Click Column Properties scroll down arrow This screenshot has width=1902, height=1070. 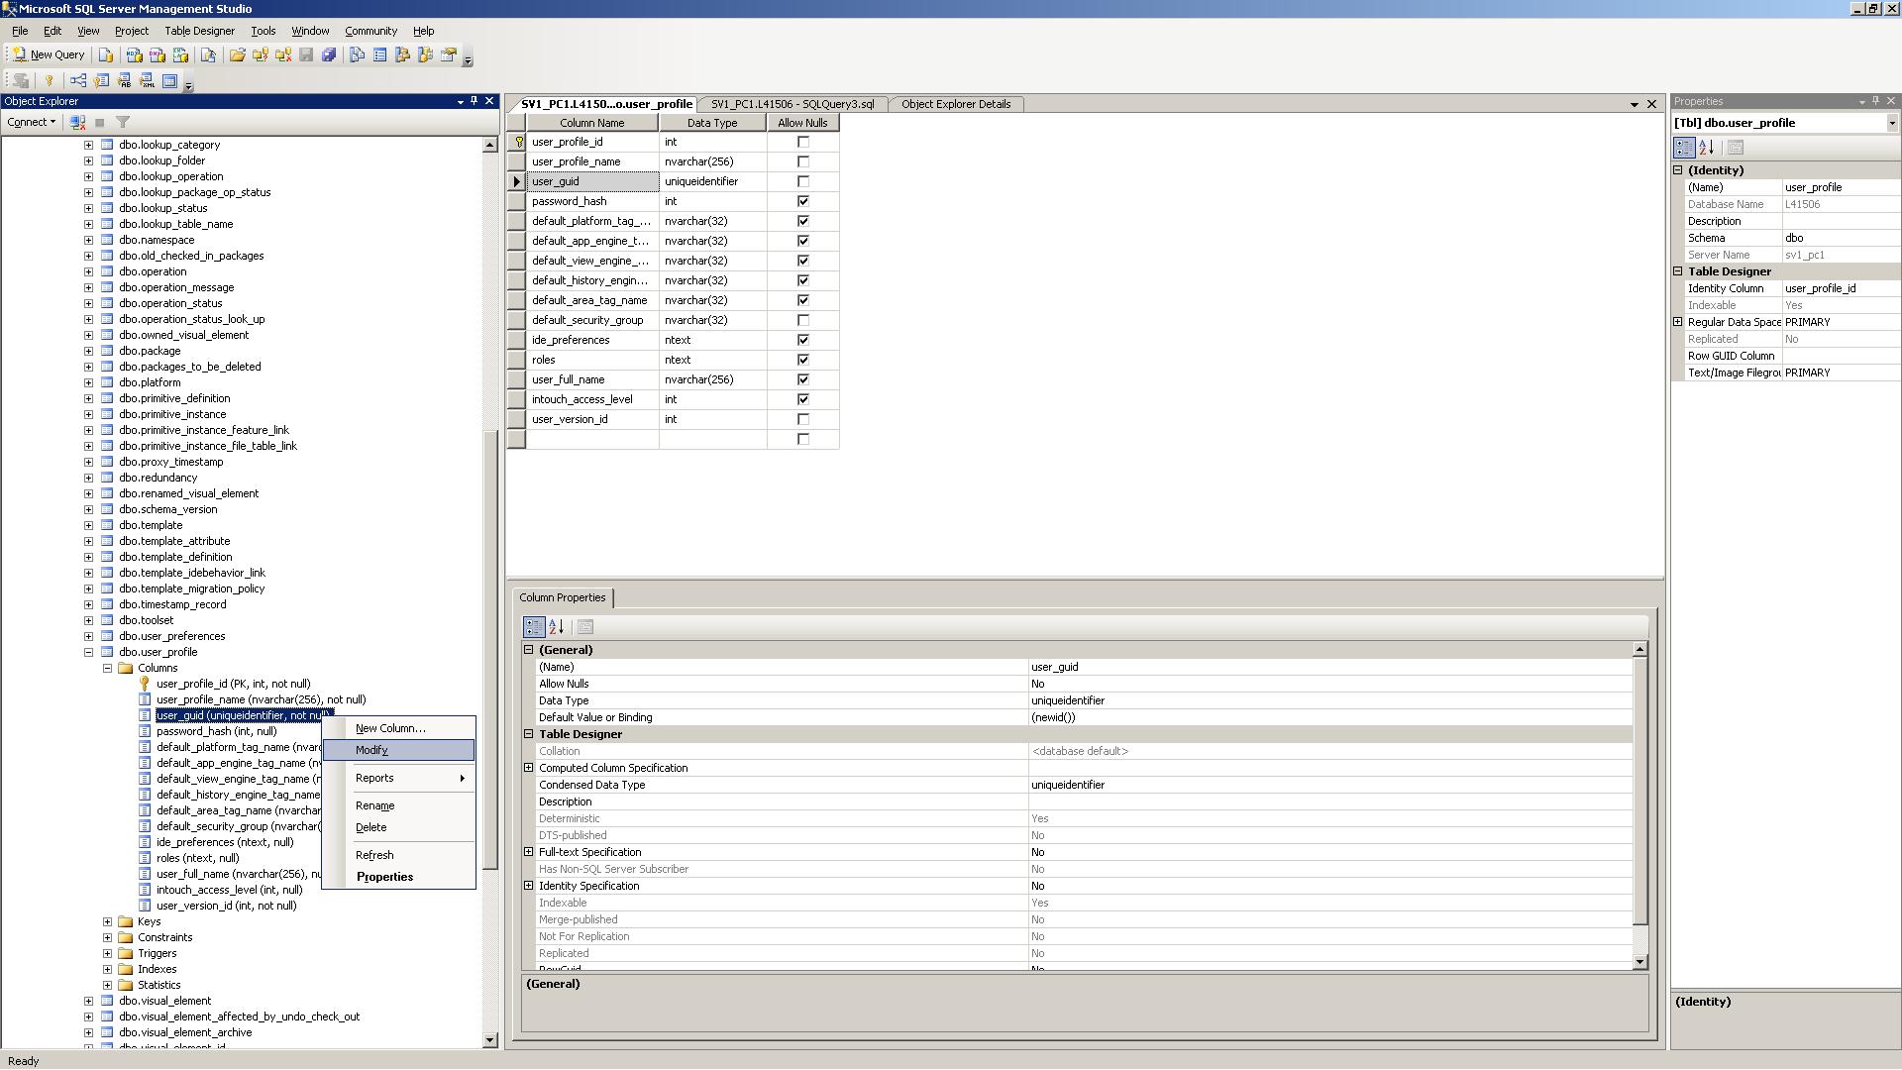(x=1639, y=961)
